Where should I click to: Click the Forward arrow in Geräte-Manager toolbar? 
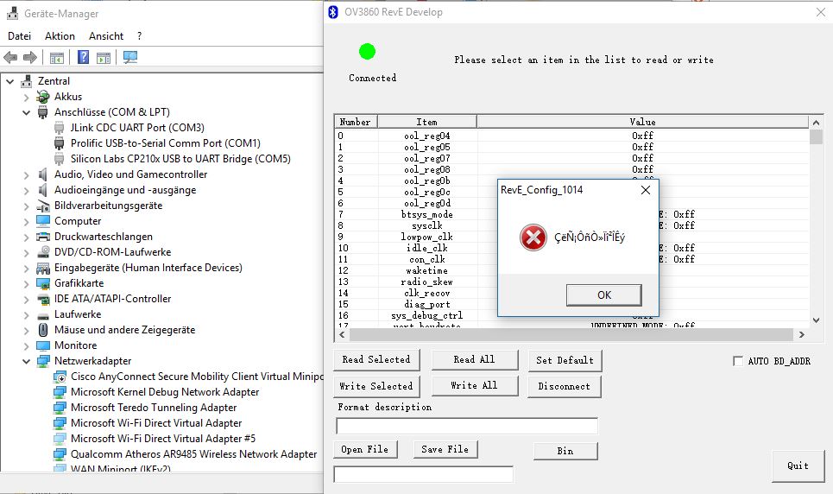tap(30, 57)
